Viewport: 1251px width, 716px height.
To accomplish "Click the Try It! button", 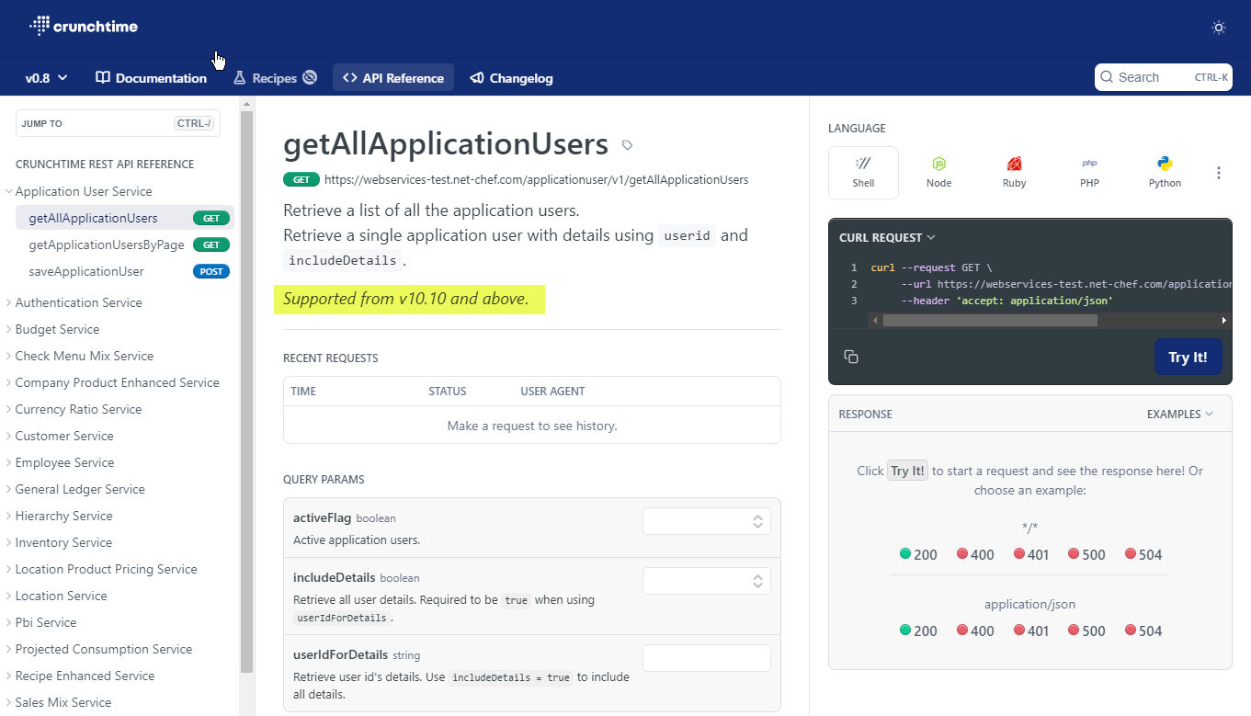I will click(1188, 357).
